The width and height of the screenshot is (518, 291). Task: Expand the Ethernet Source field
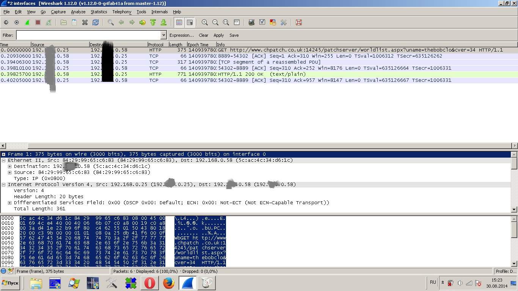point(9,172)
